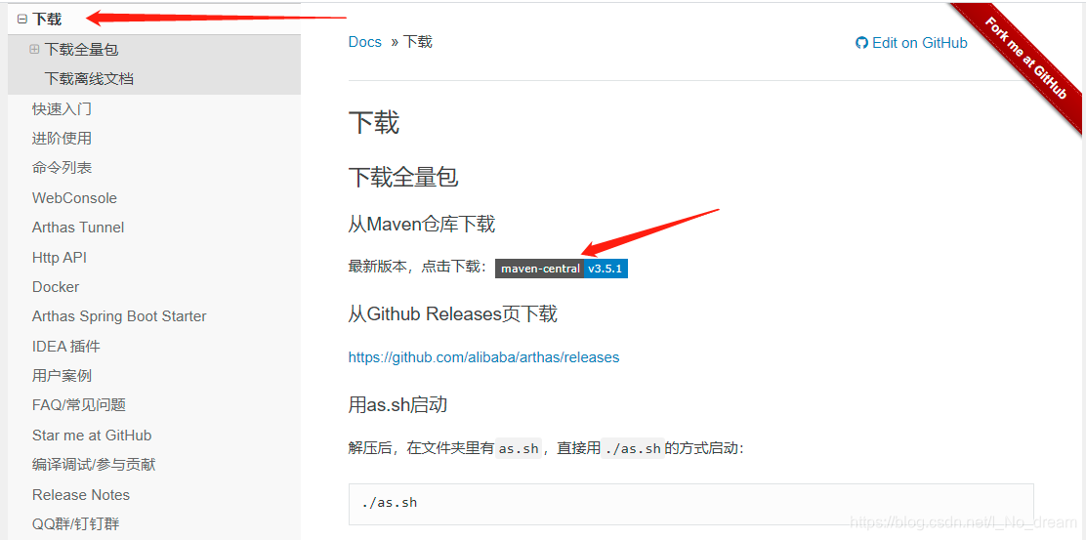This screenshot has height=540, width=1086.
Task: Click the 下载全量包 section heading
Action: click(x=403, y=178)
